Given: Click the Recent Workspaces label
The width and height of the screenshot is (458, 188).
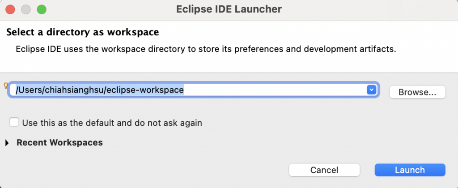Looking at the screenshot, I should point(59,143).
